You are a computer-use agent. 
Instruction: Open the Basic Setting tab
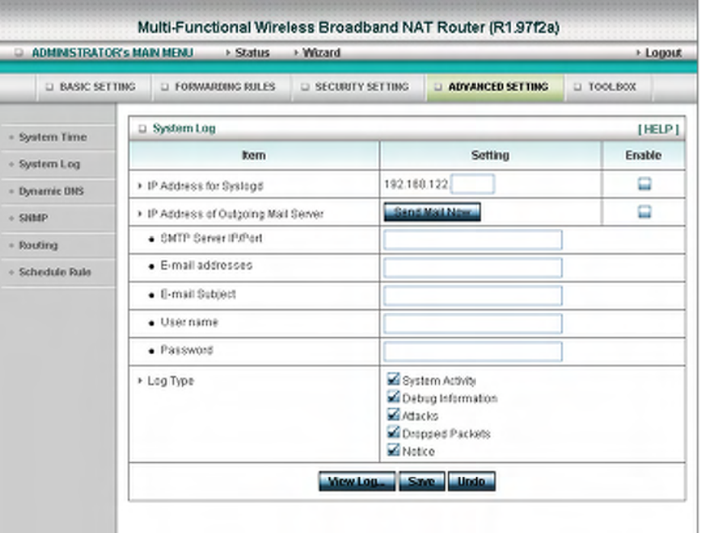pos(93,87)
